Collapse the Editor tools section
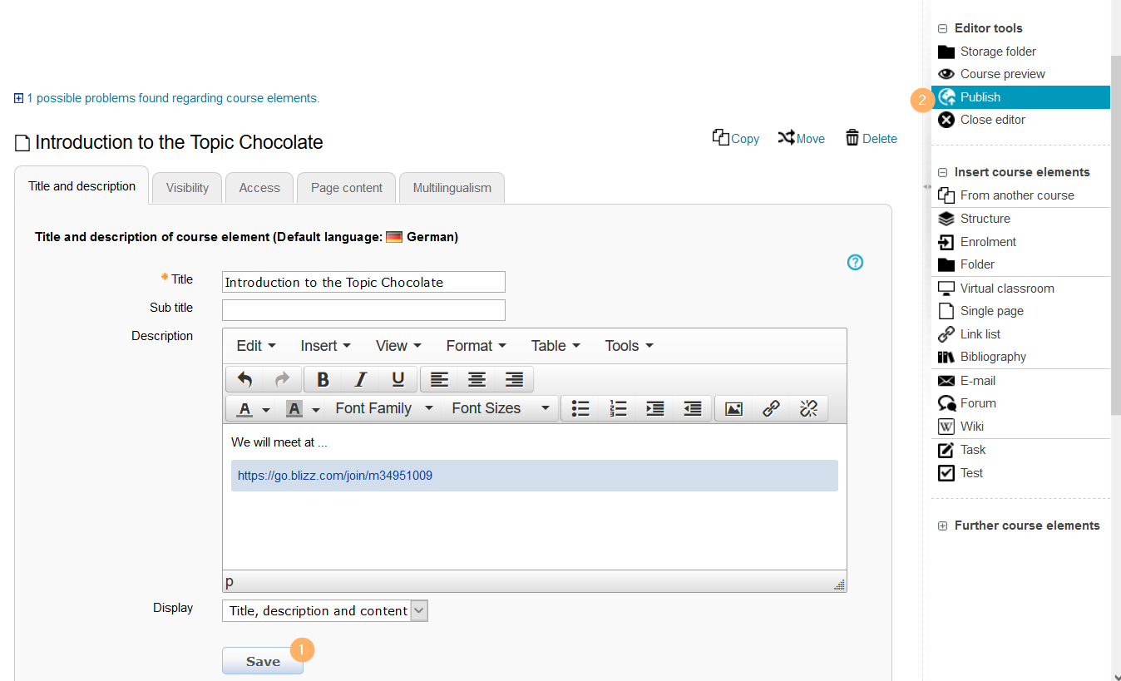Image resolution: width=1121 pixels, height=681 pixels. [942, 28]
